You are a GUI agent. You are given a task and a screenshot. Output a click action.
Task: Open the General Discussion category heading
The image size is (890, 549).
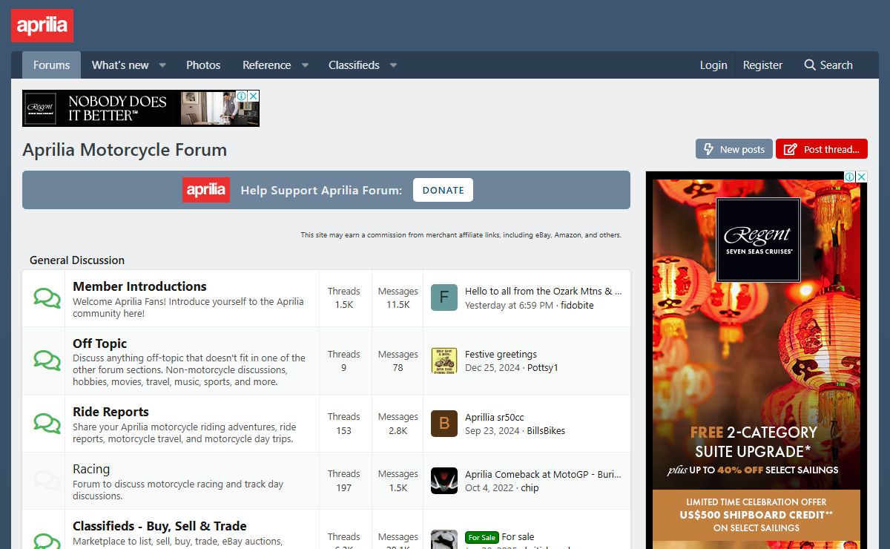click(x=77, y=260)
